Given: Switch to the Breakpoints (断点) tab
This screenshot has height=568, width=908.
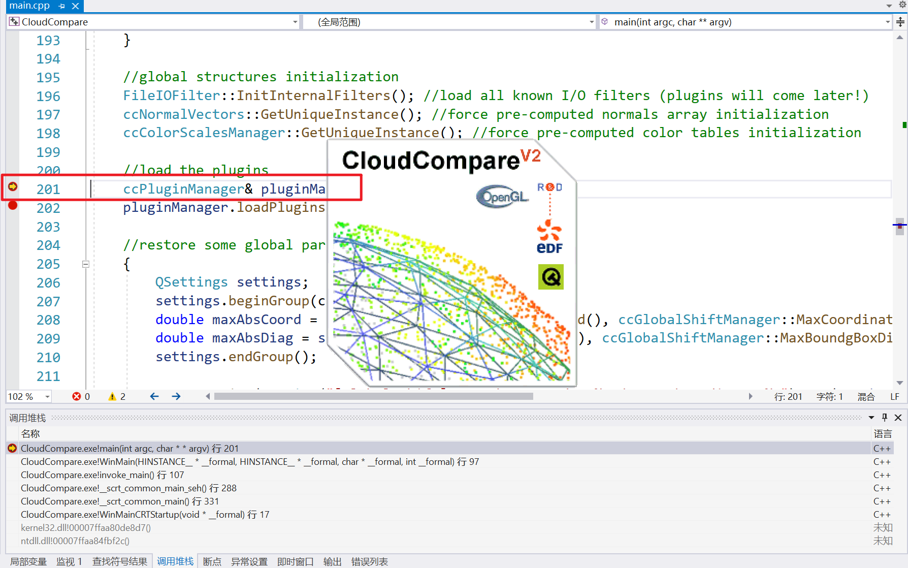Looking at the screenshot, I should click(212, 561).
